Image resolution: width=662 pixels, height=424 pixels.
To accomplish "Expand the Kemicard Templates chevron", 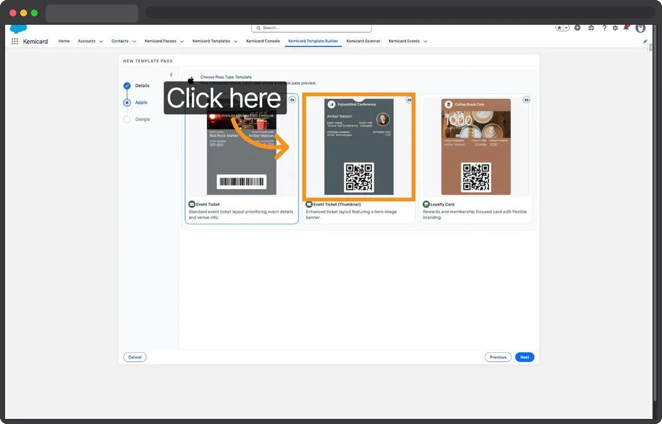I will 235,42.
